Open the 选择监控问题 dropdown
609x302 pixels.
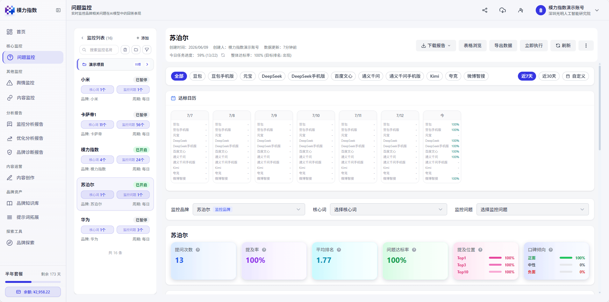533,209
